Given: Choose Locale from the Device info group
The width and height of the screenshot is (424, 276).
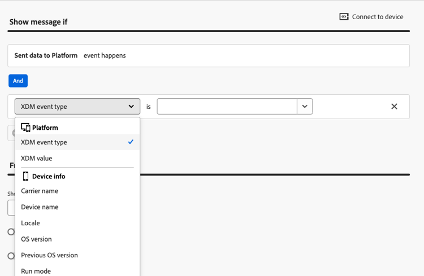Looking at the screenshot, I should 77,223.
